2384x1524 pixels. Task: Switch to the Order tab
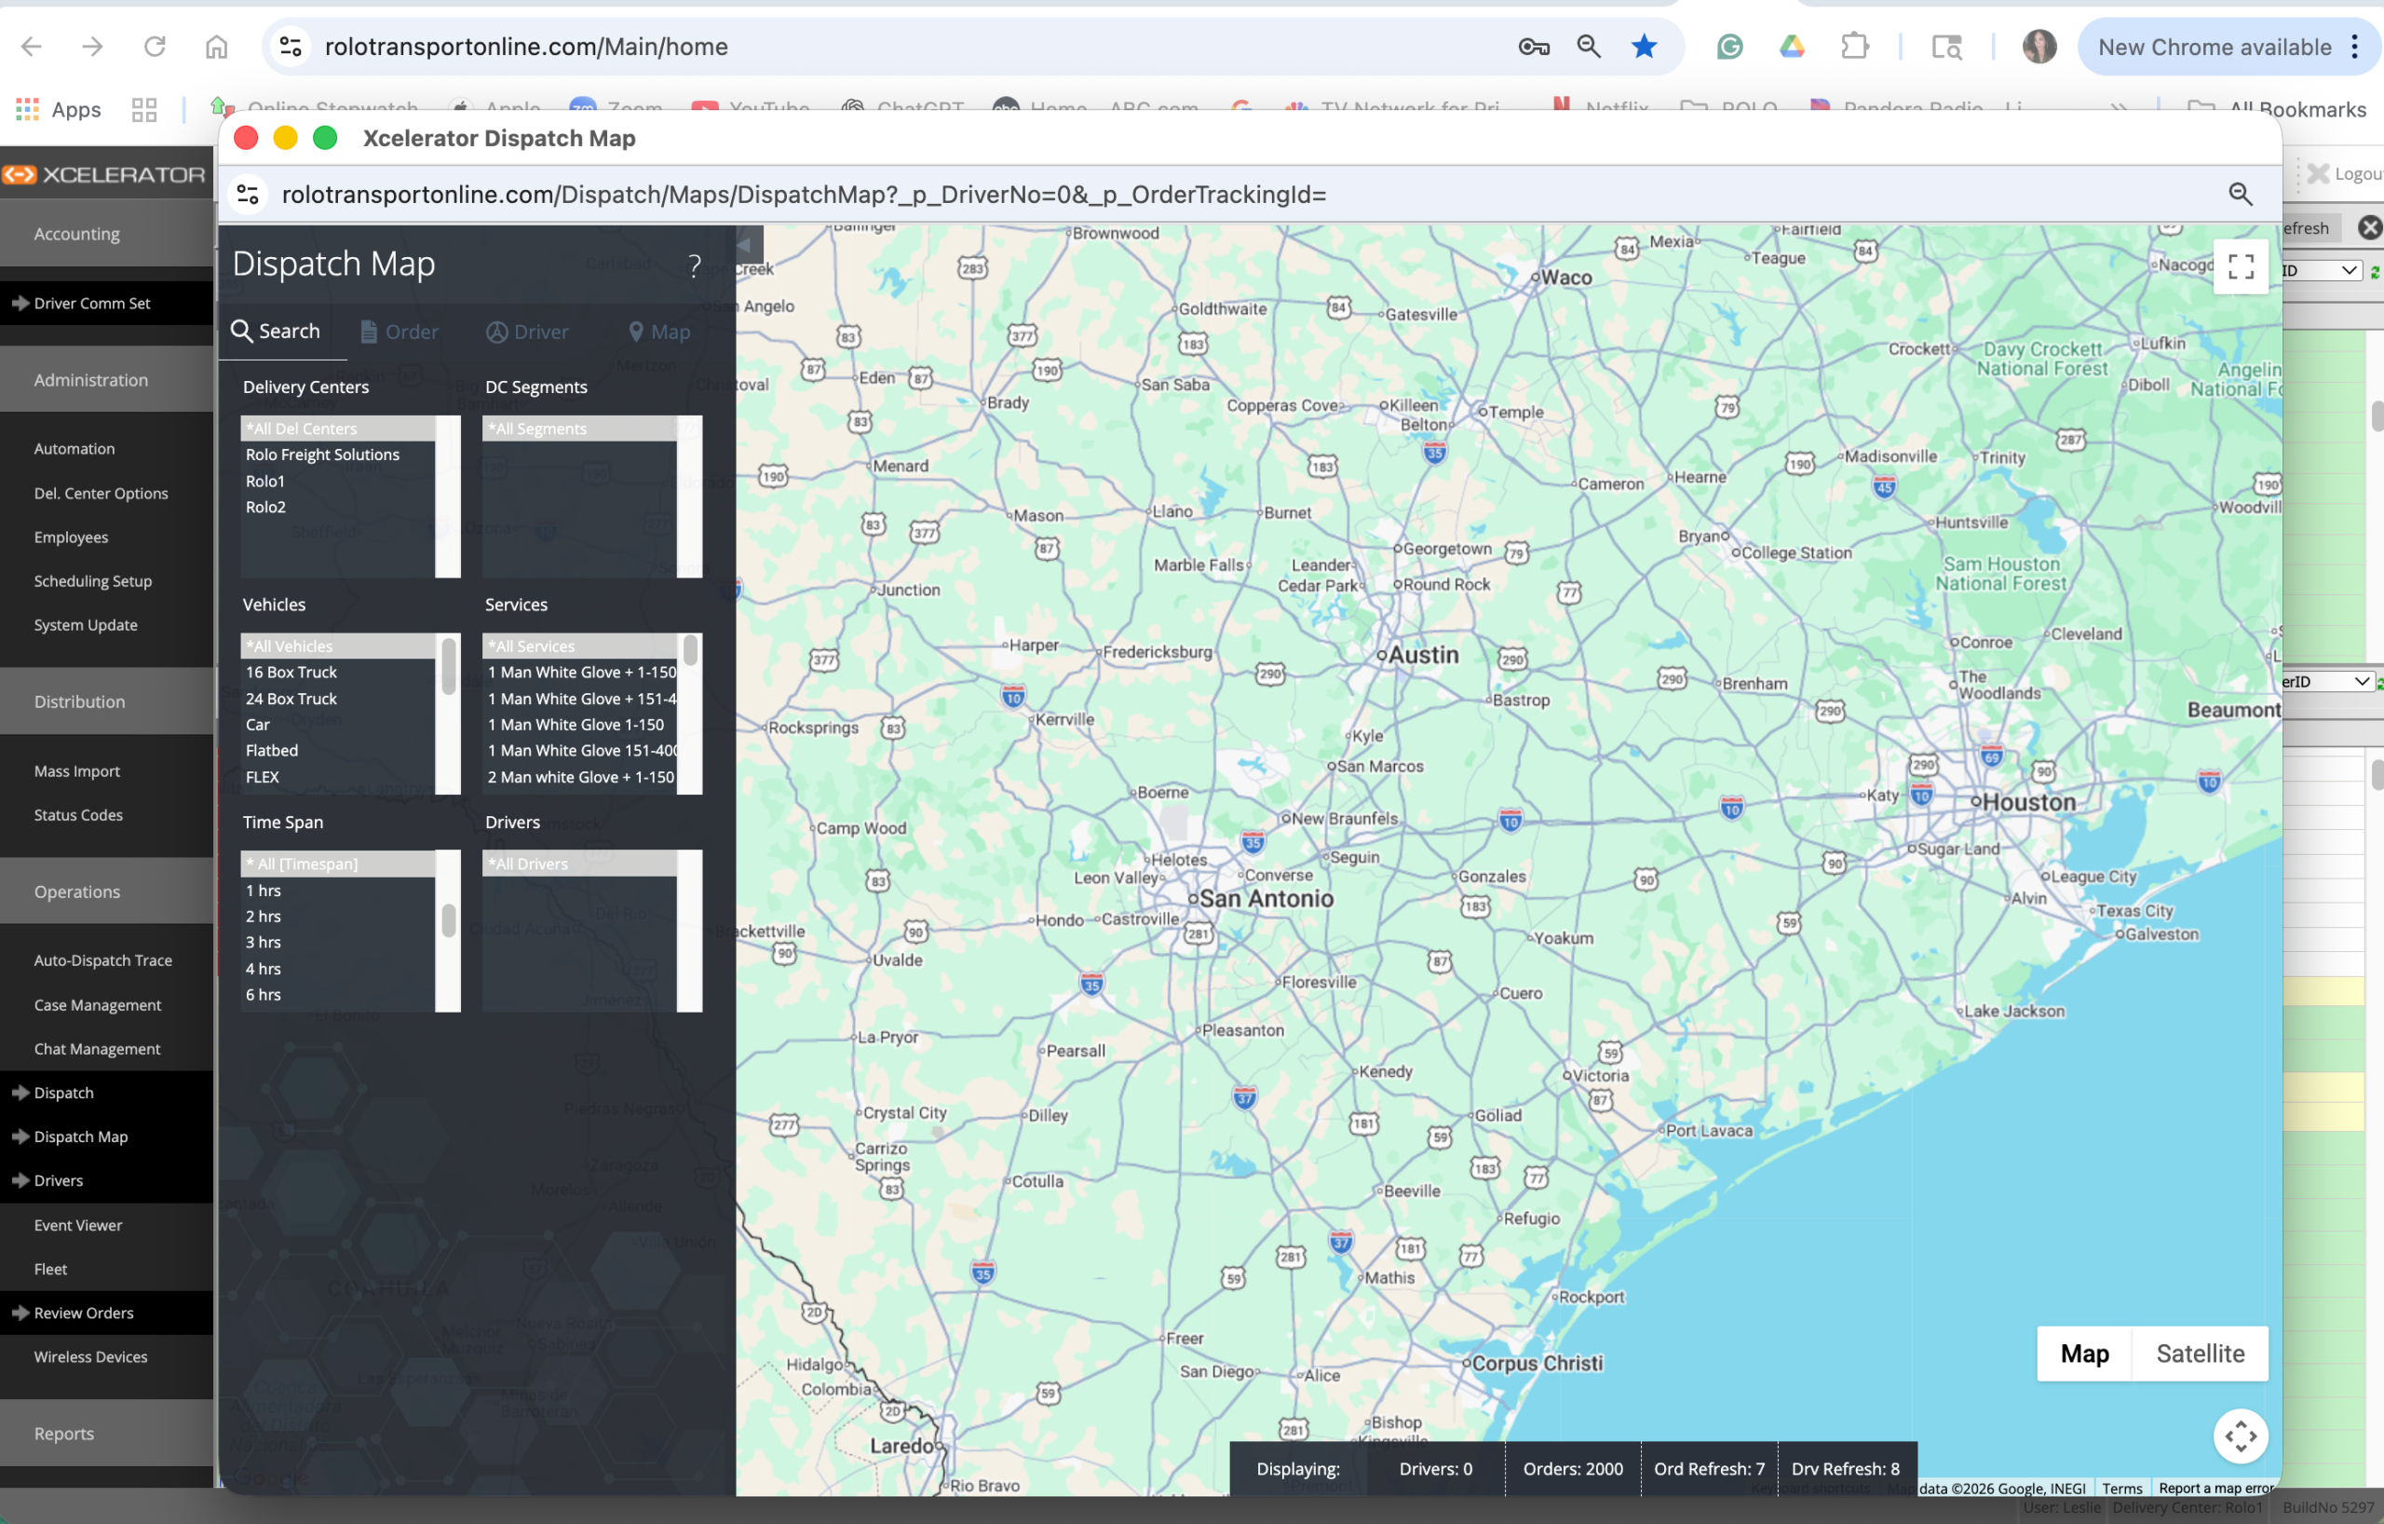pyautogui.click(x=399, y=332)
